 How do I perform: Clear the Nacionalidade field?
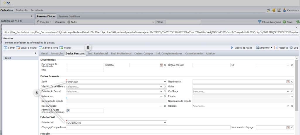pos(165,106)
